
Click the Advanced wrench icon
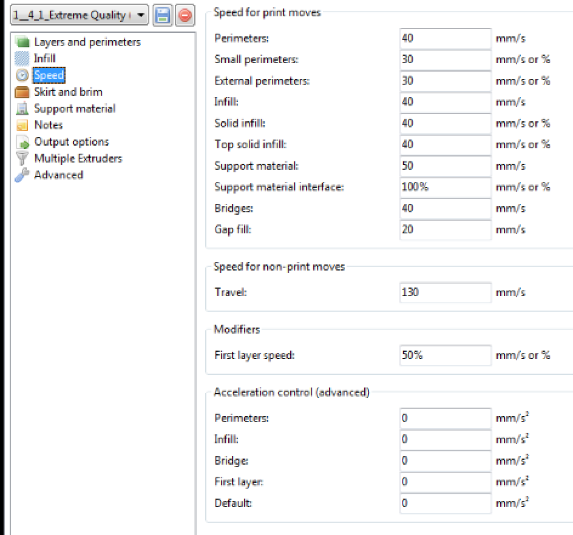[22, 175]
